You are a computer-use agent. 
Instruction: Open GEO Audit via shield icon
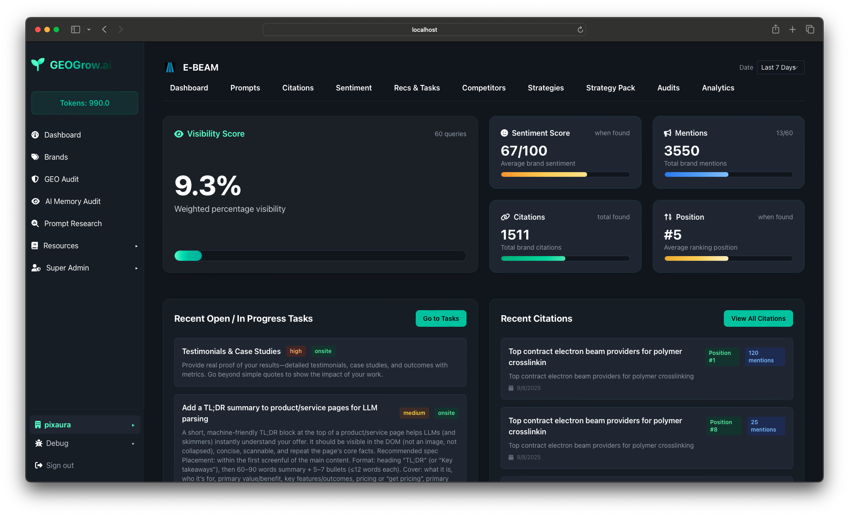point(35,179)
